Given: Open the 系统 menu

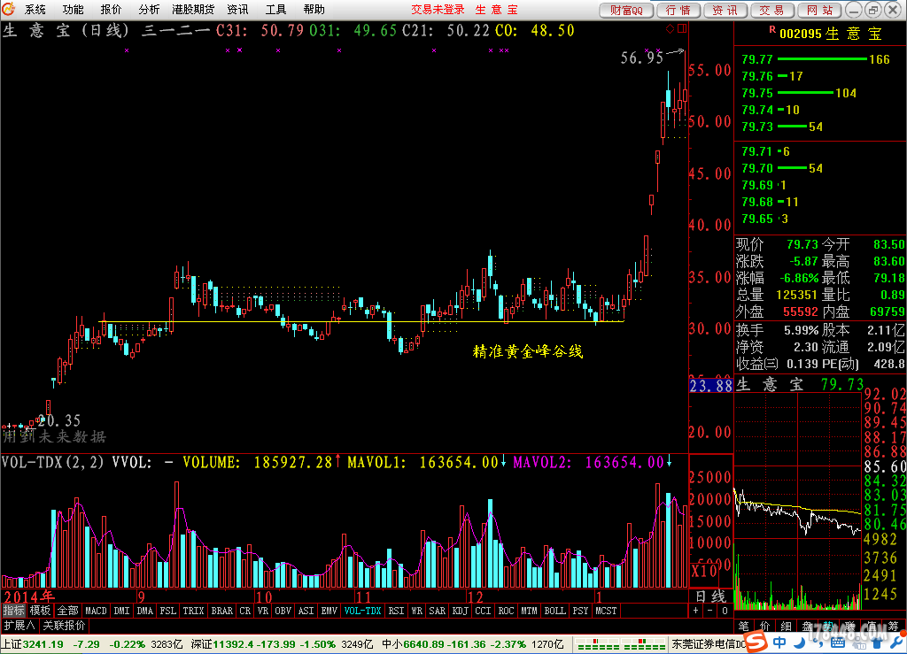Looking at the screenshot, I should coord(35,9).
